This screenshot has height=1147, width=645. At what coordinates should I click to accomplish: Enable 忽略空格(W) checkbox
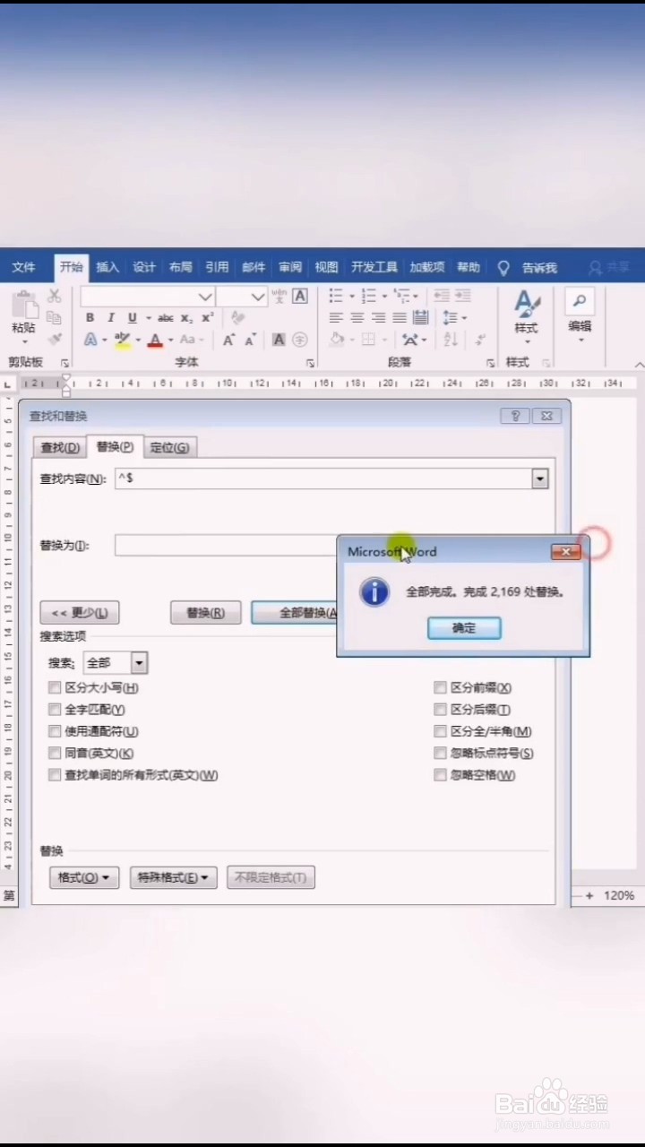click(440, 775)
